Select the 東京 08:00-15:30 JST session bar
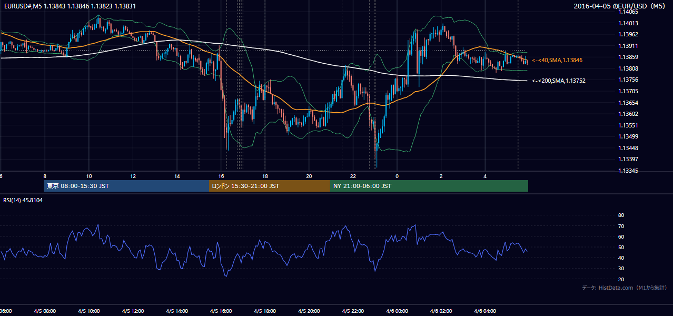673x316 pixels. [x=126, y=186]
